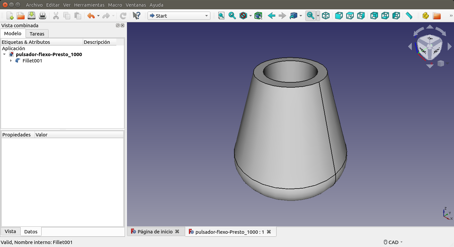Toggle the bounding box selection icon
The width and height of the screenshot is (454, 247).
point(258,16)
